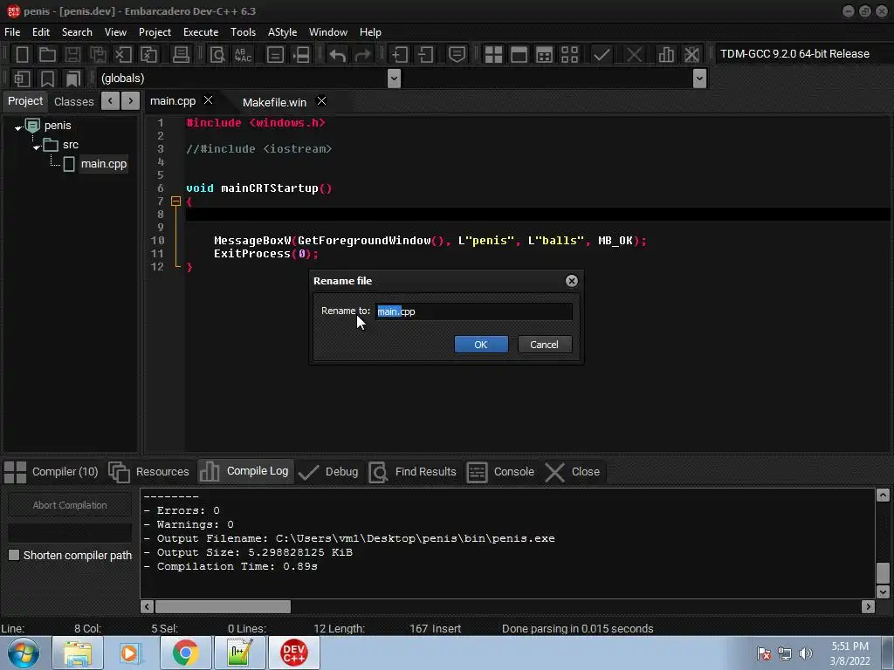Click the Debug checkmark toolbar icon
The width and height of the screenshot is (894, 670).
[602, 54]
